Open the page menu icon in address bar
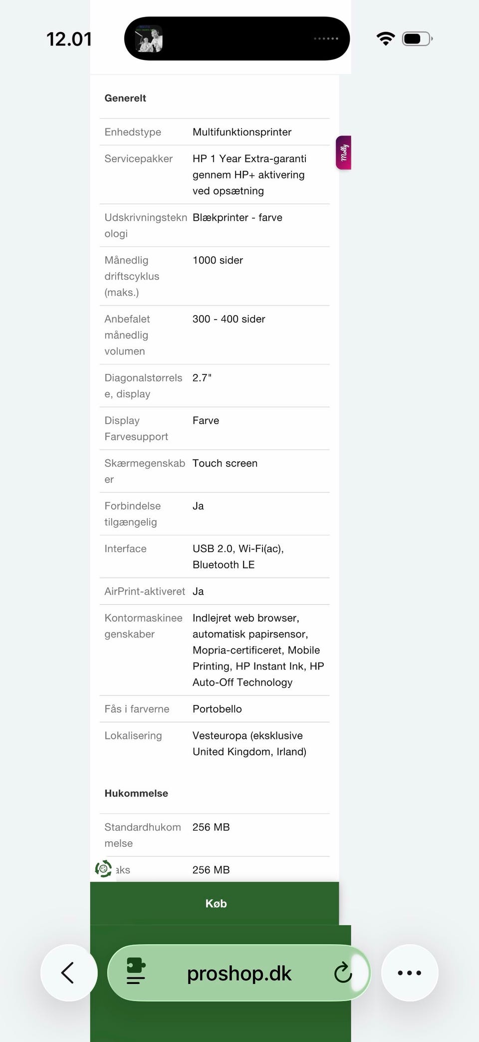The height and width of the screenshot is (1042, 479). tap(136, 972)
